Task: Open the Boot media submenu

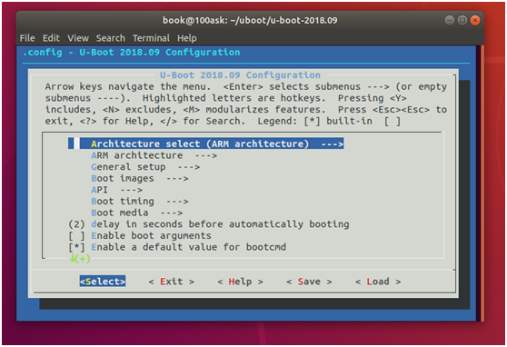Action: click(137, 213)
